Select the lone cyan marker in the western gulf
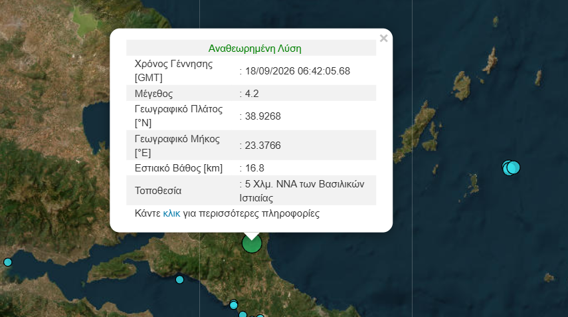This screenshot has width=568, height=317. (179, 280)
